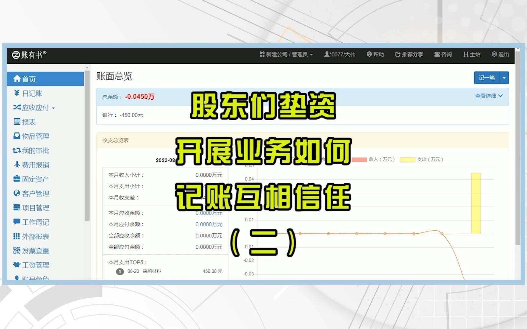Click 本月收入小计 0.0000万元 value
527x329 pixels.
click(209, 175)
